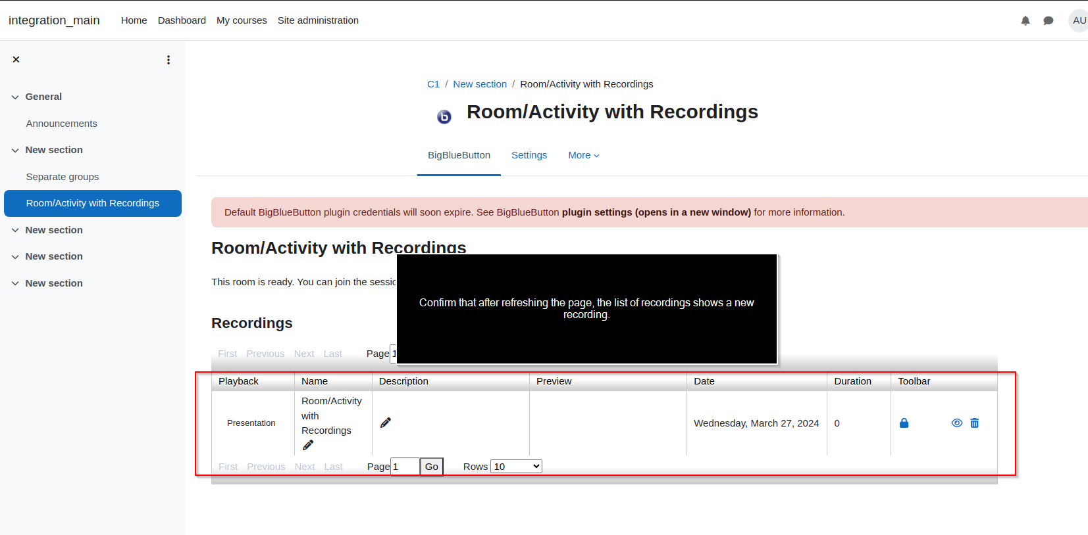The height and width of the screenshot is (535, 1088).
Task: Click the Wednesday, March 27, 2024 date cell
Action: (x=756, y=423)
